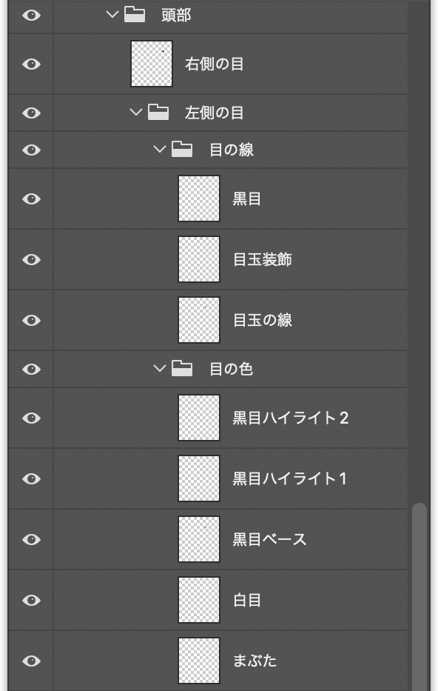438x691 pixels.
Task: Click the folder icon of 目の線 group
Action: (x=182, y=150)
